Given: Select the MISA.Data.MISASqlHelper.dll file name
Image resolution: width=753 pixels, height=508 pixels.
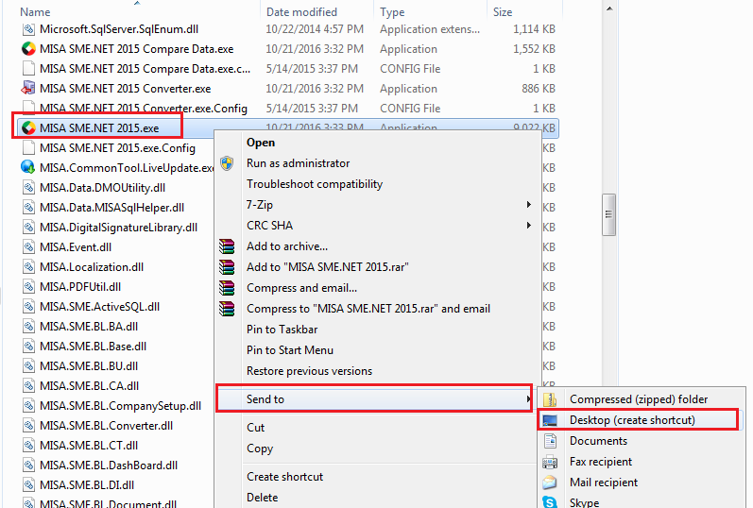Looking at the screenshot, I should [x=111, y=208].
